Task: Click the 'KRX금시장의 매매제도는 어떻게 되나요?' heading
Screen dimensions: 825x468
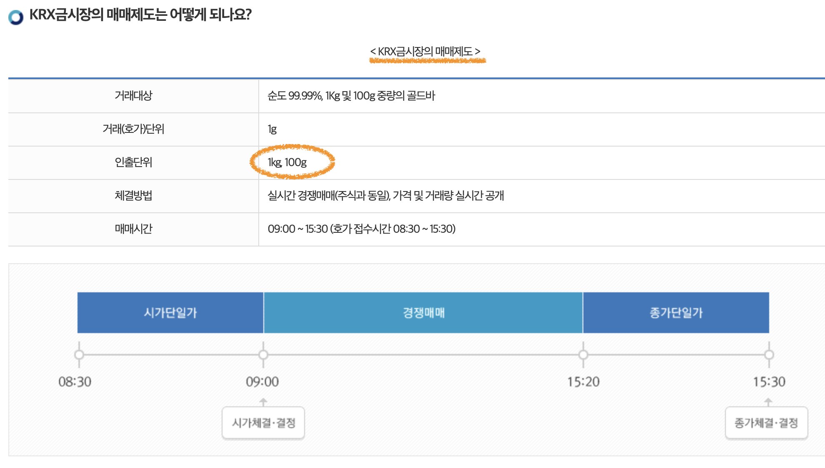Action: 140,15
